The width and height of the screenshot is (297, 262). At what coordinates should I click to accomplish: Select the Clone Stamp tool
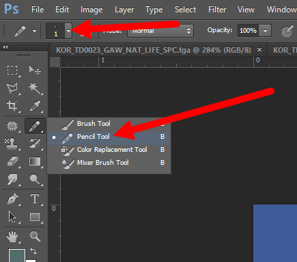pyautogui.click(x=12, y=144)
